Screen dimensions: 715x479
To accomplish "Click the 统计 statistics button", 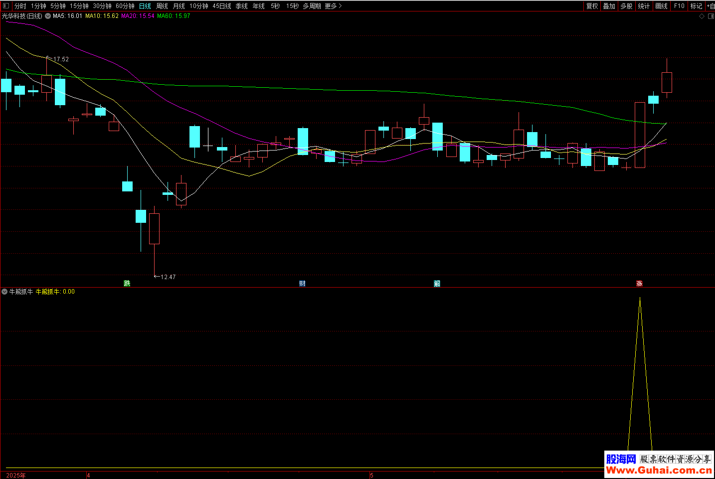I will click(644, 6).
